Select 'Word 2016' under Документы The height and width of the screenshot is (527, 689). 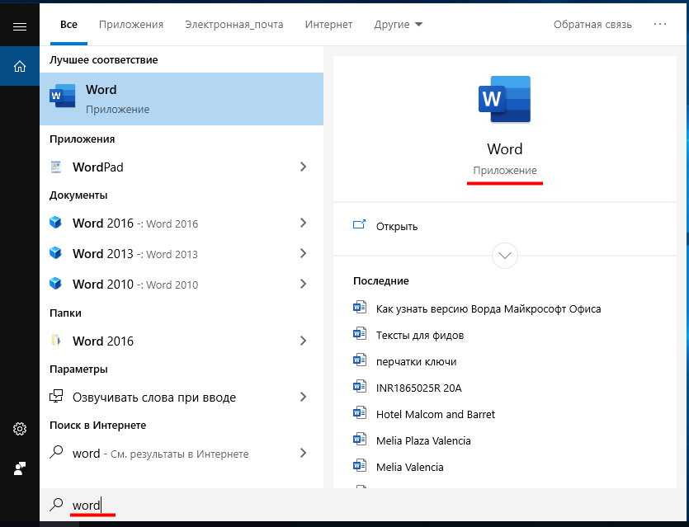click(182, 224)
